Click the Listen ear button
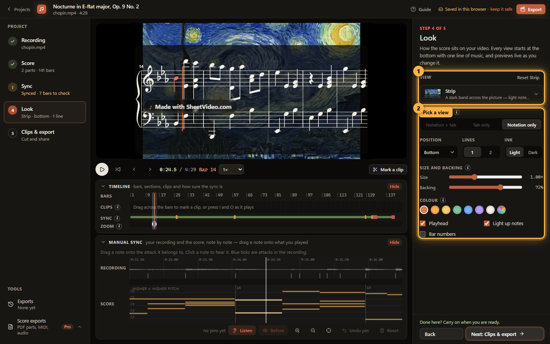This screenshot has width=550, height=344. [x=242, y=331]
